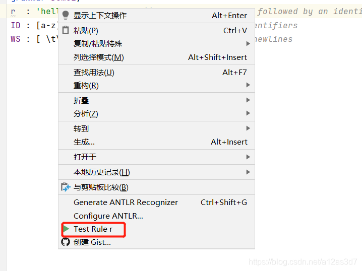Click the rule name r in editor
362x271 pixels.
[x=13, y=12]
